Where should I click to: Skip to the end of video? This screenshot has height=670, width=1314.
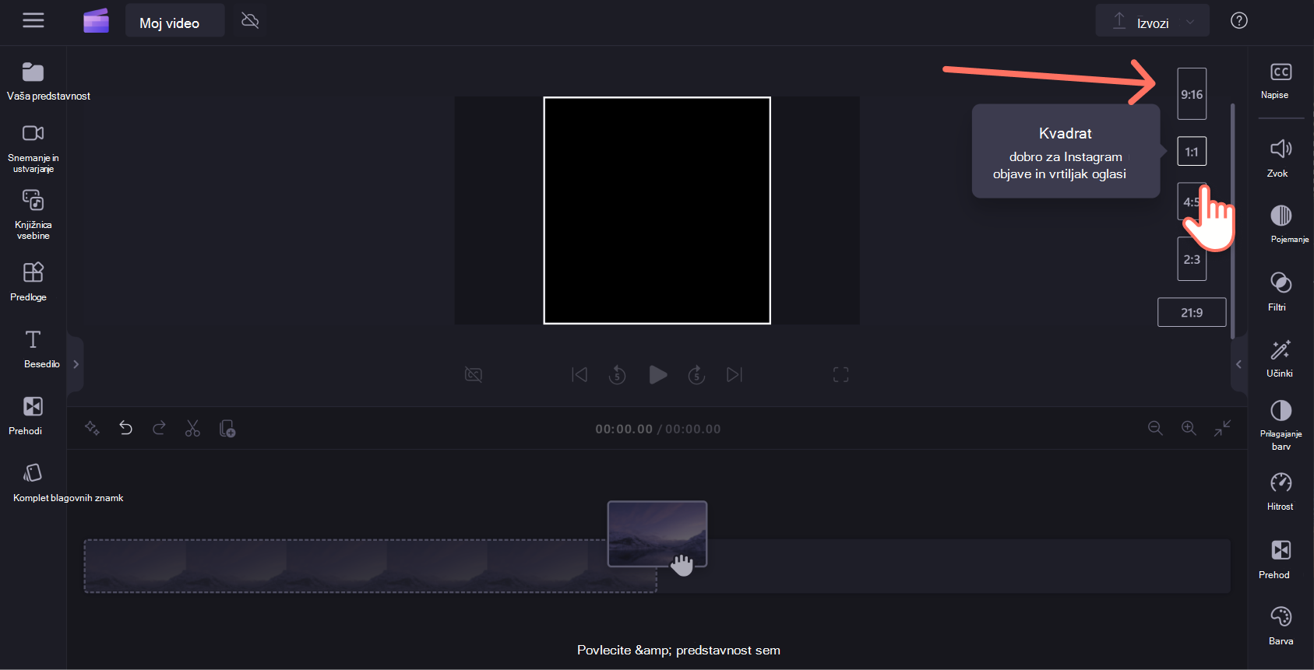click(x=735, y=375)
